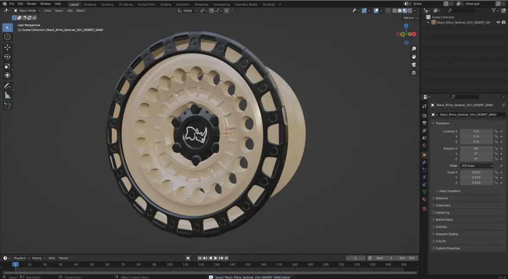This screenshot has width=508, height=279.
Task: Open the Output properties tab
Action: [x=424, y=123]
